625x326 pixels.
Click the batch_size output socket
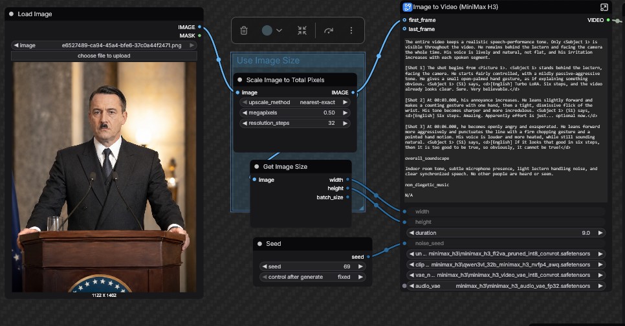348,197
